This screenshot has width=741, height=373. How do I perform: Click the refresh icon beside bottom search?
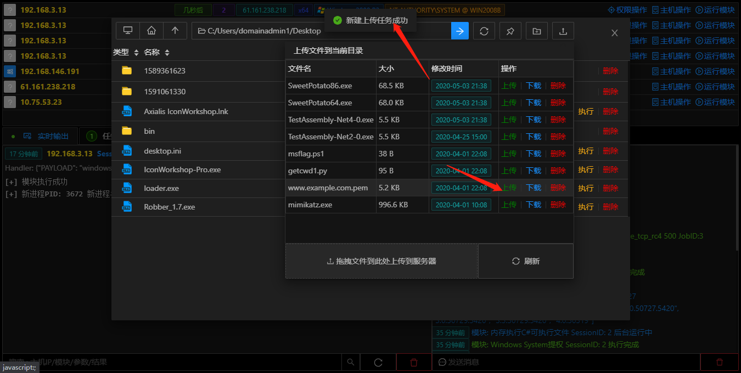[378, 363]
